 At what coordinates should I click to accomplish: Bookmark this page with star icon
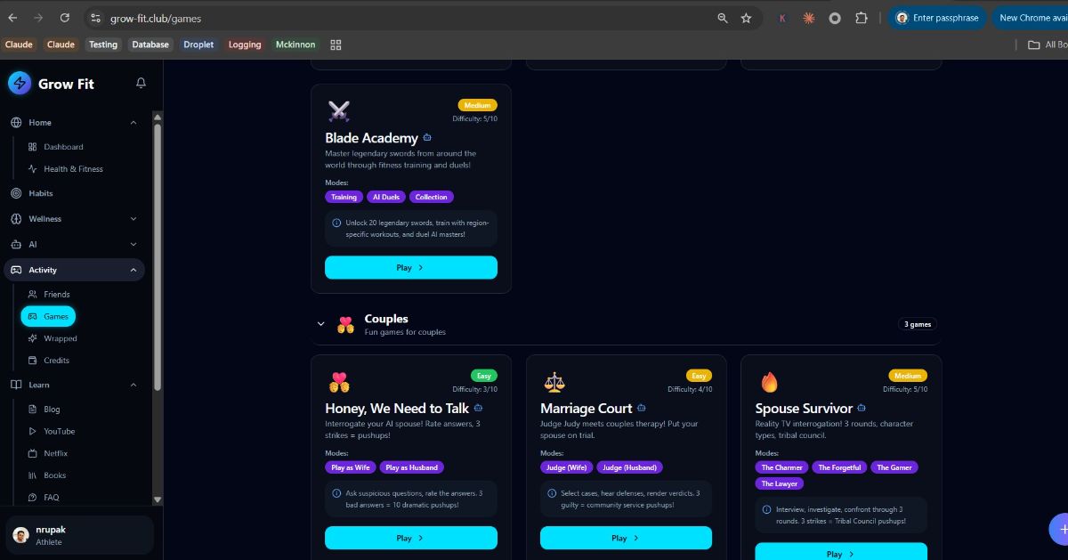(746, 18)
